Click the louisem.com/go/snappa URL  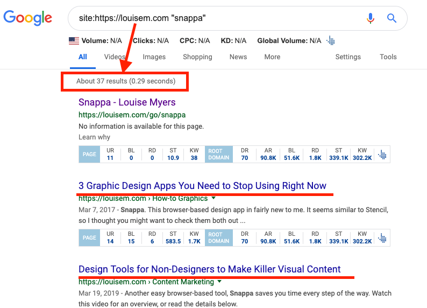click(132, 115)
